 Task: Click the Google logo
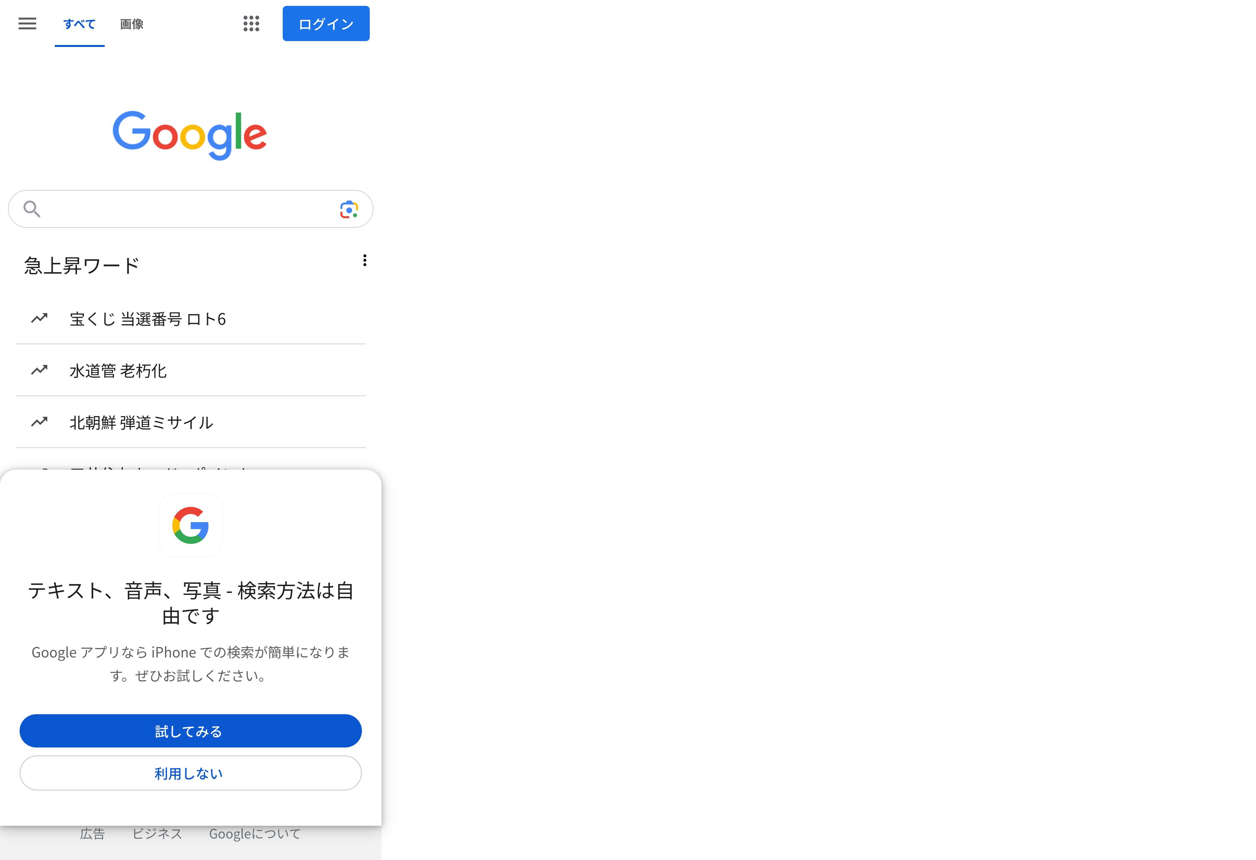point(190,135)
